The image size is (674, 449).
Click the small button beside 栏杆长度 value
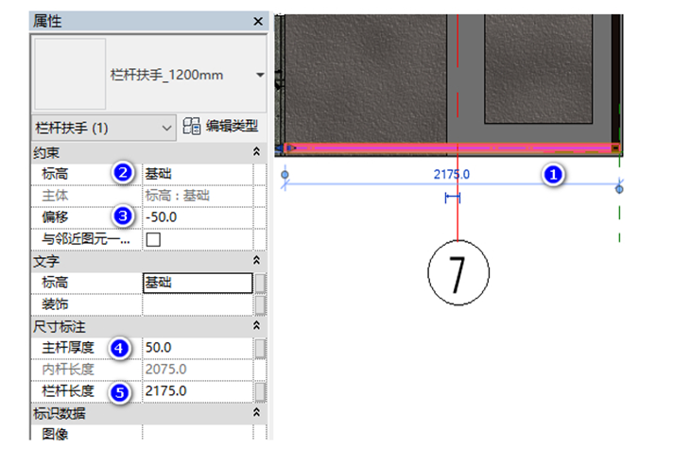(260, 391)
